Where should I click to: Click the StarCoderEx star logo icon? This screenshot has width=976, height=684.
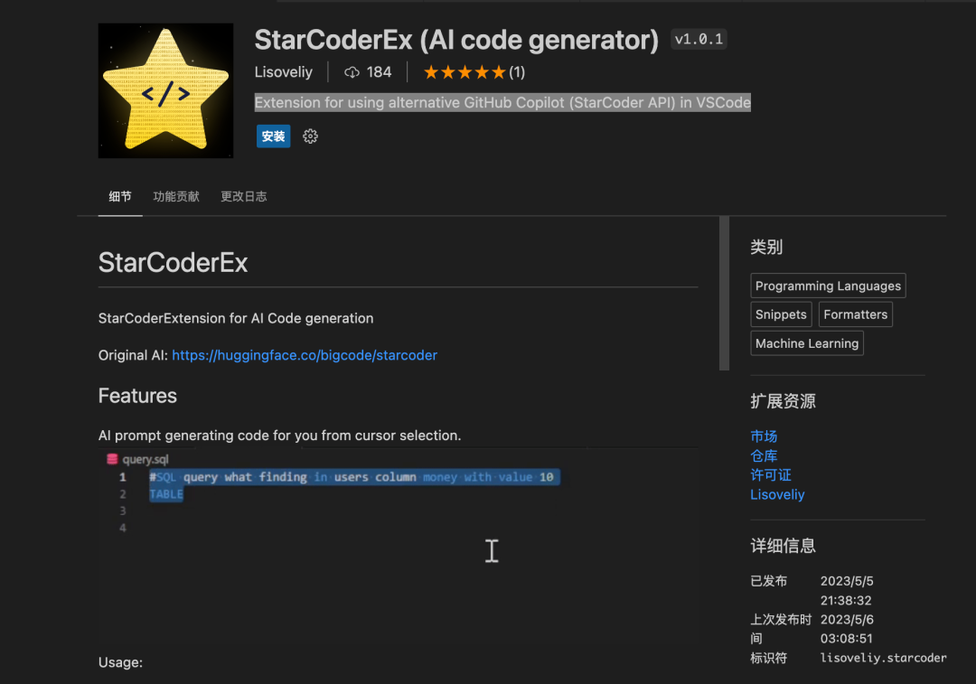pyautogui.click(x=165, y=91)
